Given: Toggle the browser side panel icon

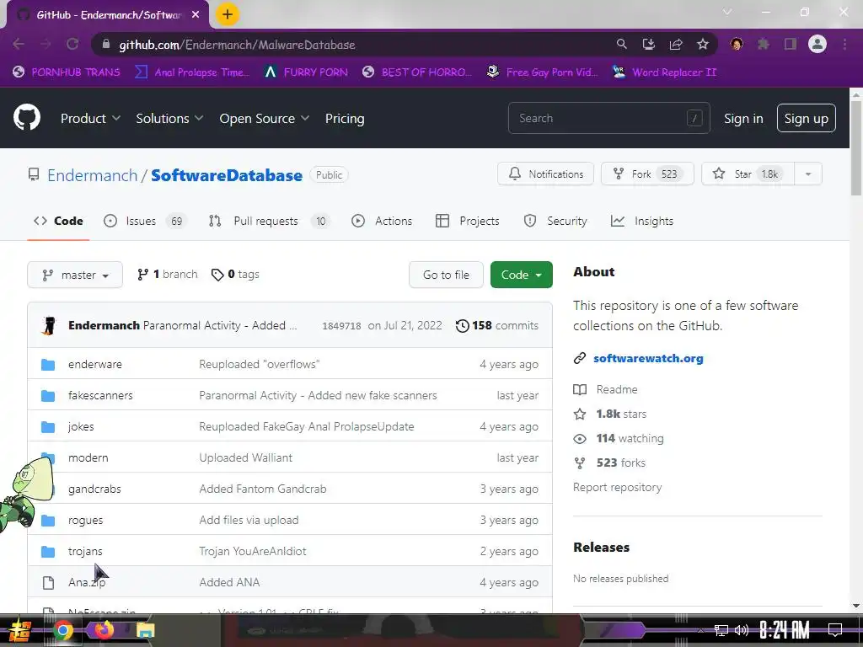Looking at the screenshot, I should tap(791, 44).
